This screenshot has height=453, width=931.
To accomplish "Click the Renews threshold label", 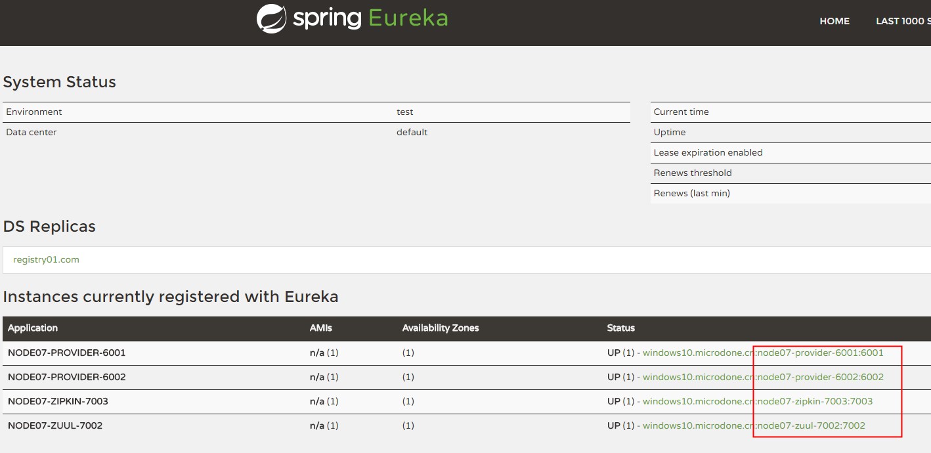I will [x=693, y=173].
